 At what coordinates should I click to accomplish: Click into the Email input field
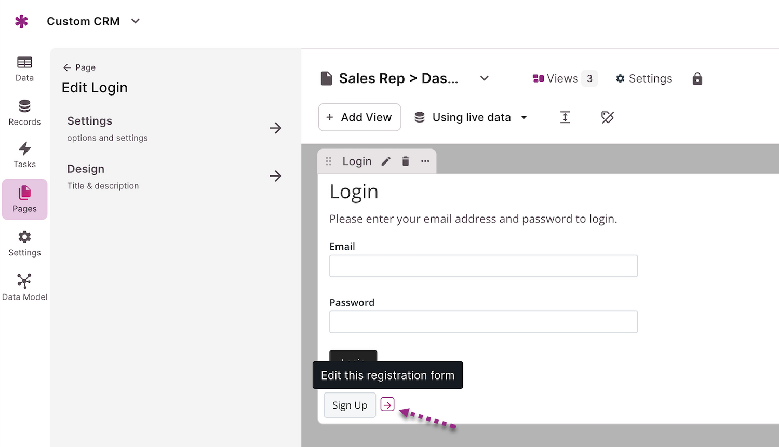(x=483, y=266)
